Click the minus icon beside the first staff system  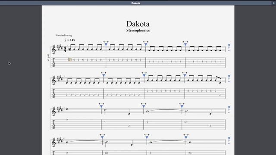pyautogui.click(x=229, y=50)
